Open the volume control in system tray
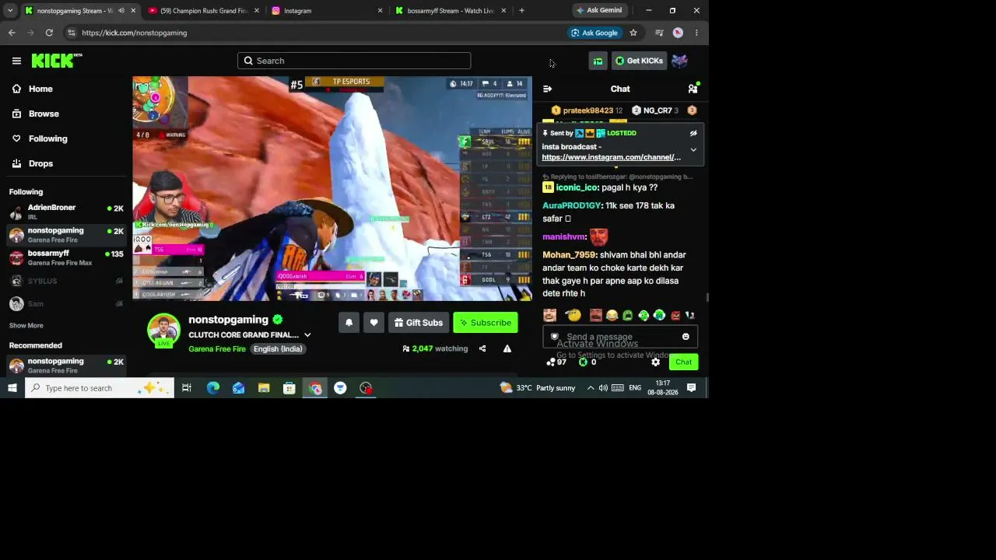 (603, 388)
